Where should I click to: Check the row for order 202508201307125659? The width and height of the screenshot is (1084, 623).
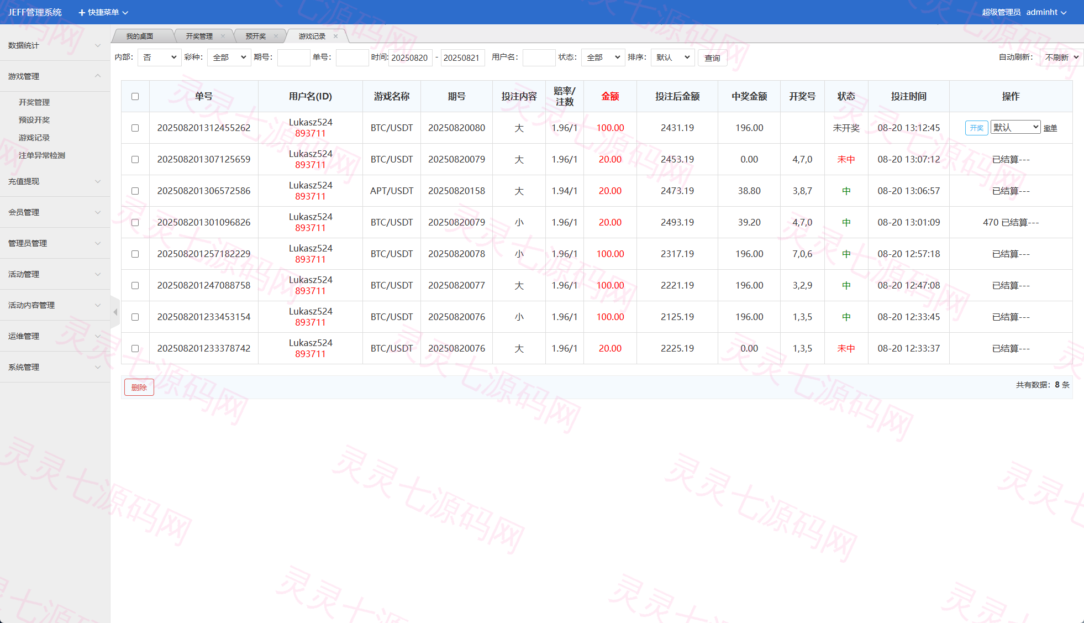(135, 160)
